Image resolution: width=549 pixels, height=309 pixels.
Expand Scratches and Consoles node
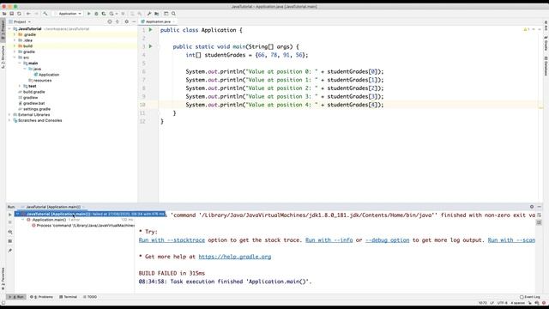[9, 120]
